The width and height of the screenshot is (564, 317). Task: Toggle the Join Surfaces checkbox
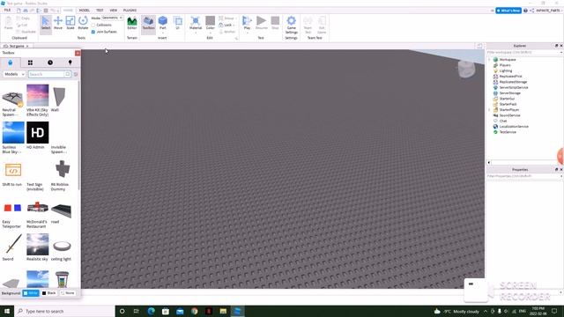[x=93, y=32]
